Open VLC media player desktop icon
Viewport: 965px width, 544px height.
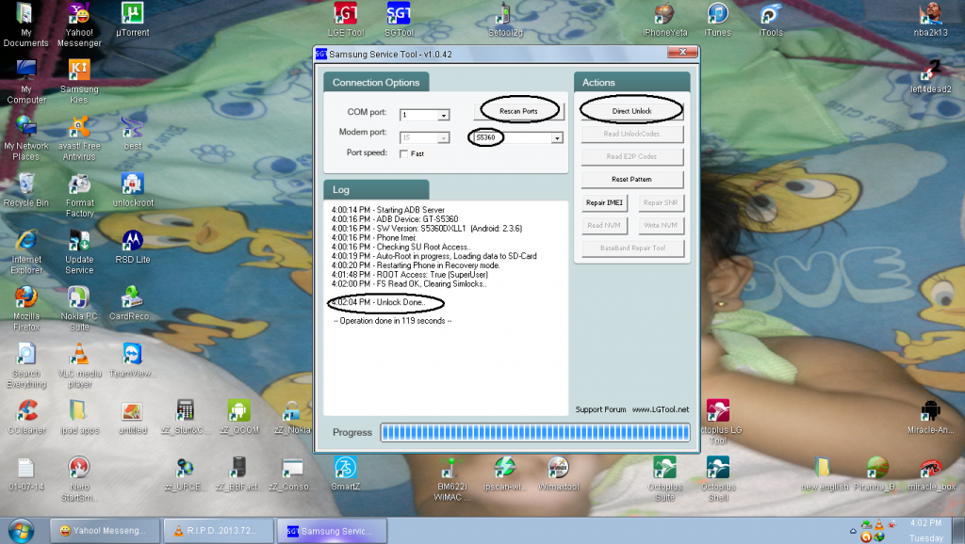coord(79,366)
